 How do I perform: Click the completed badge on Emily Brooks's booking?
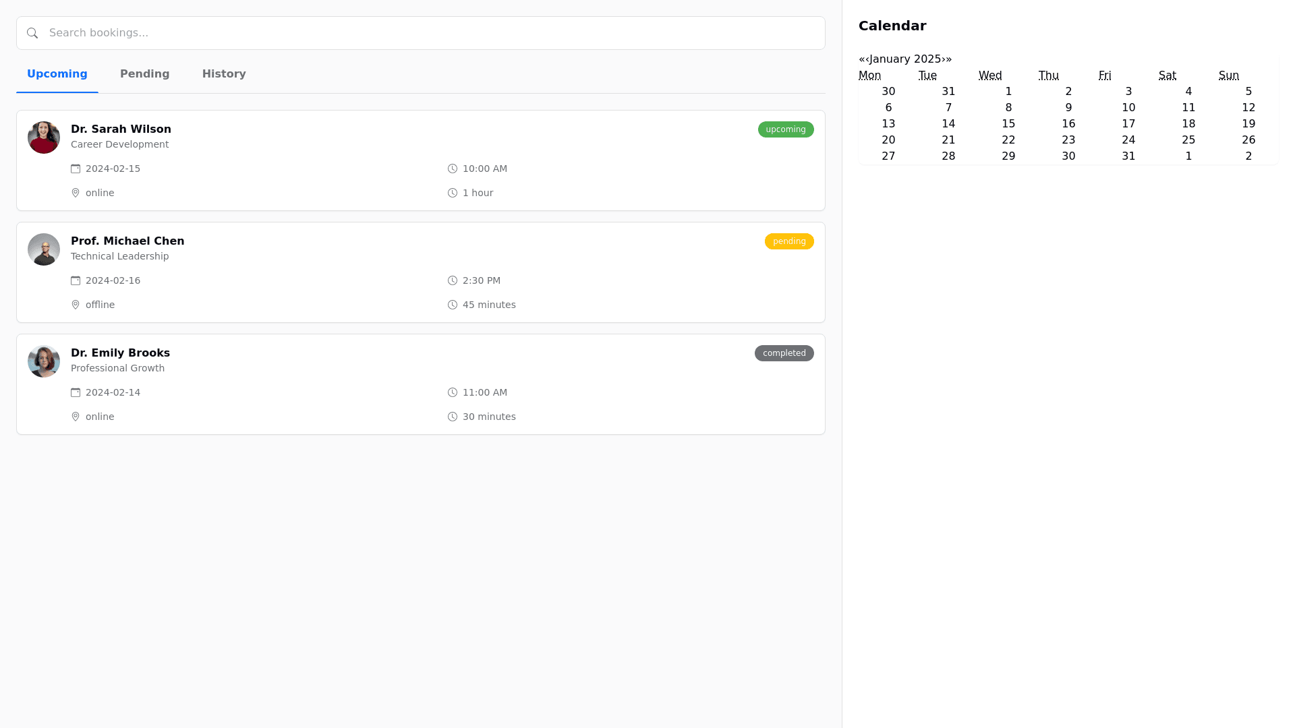(x=784, y=353)
